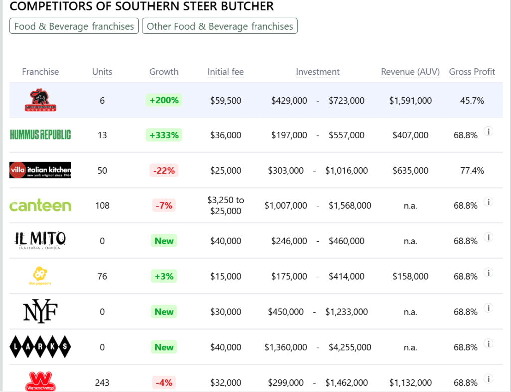Click info icon in Doc Popcorn row
This screenshot has width=511, height=392.
[489, 273]
